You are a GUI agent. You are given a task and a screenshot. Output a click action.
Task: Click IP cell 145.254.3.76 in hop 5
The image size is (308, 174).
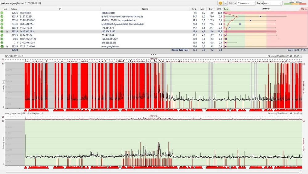click(x=26, y=28)
